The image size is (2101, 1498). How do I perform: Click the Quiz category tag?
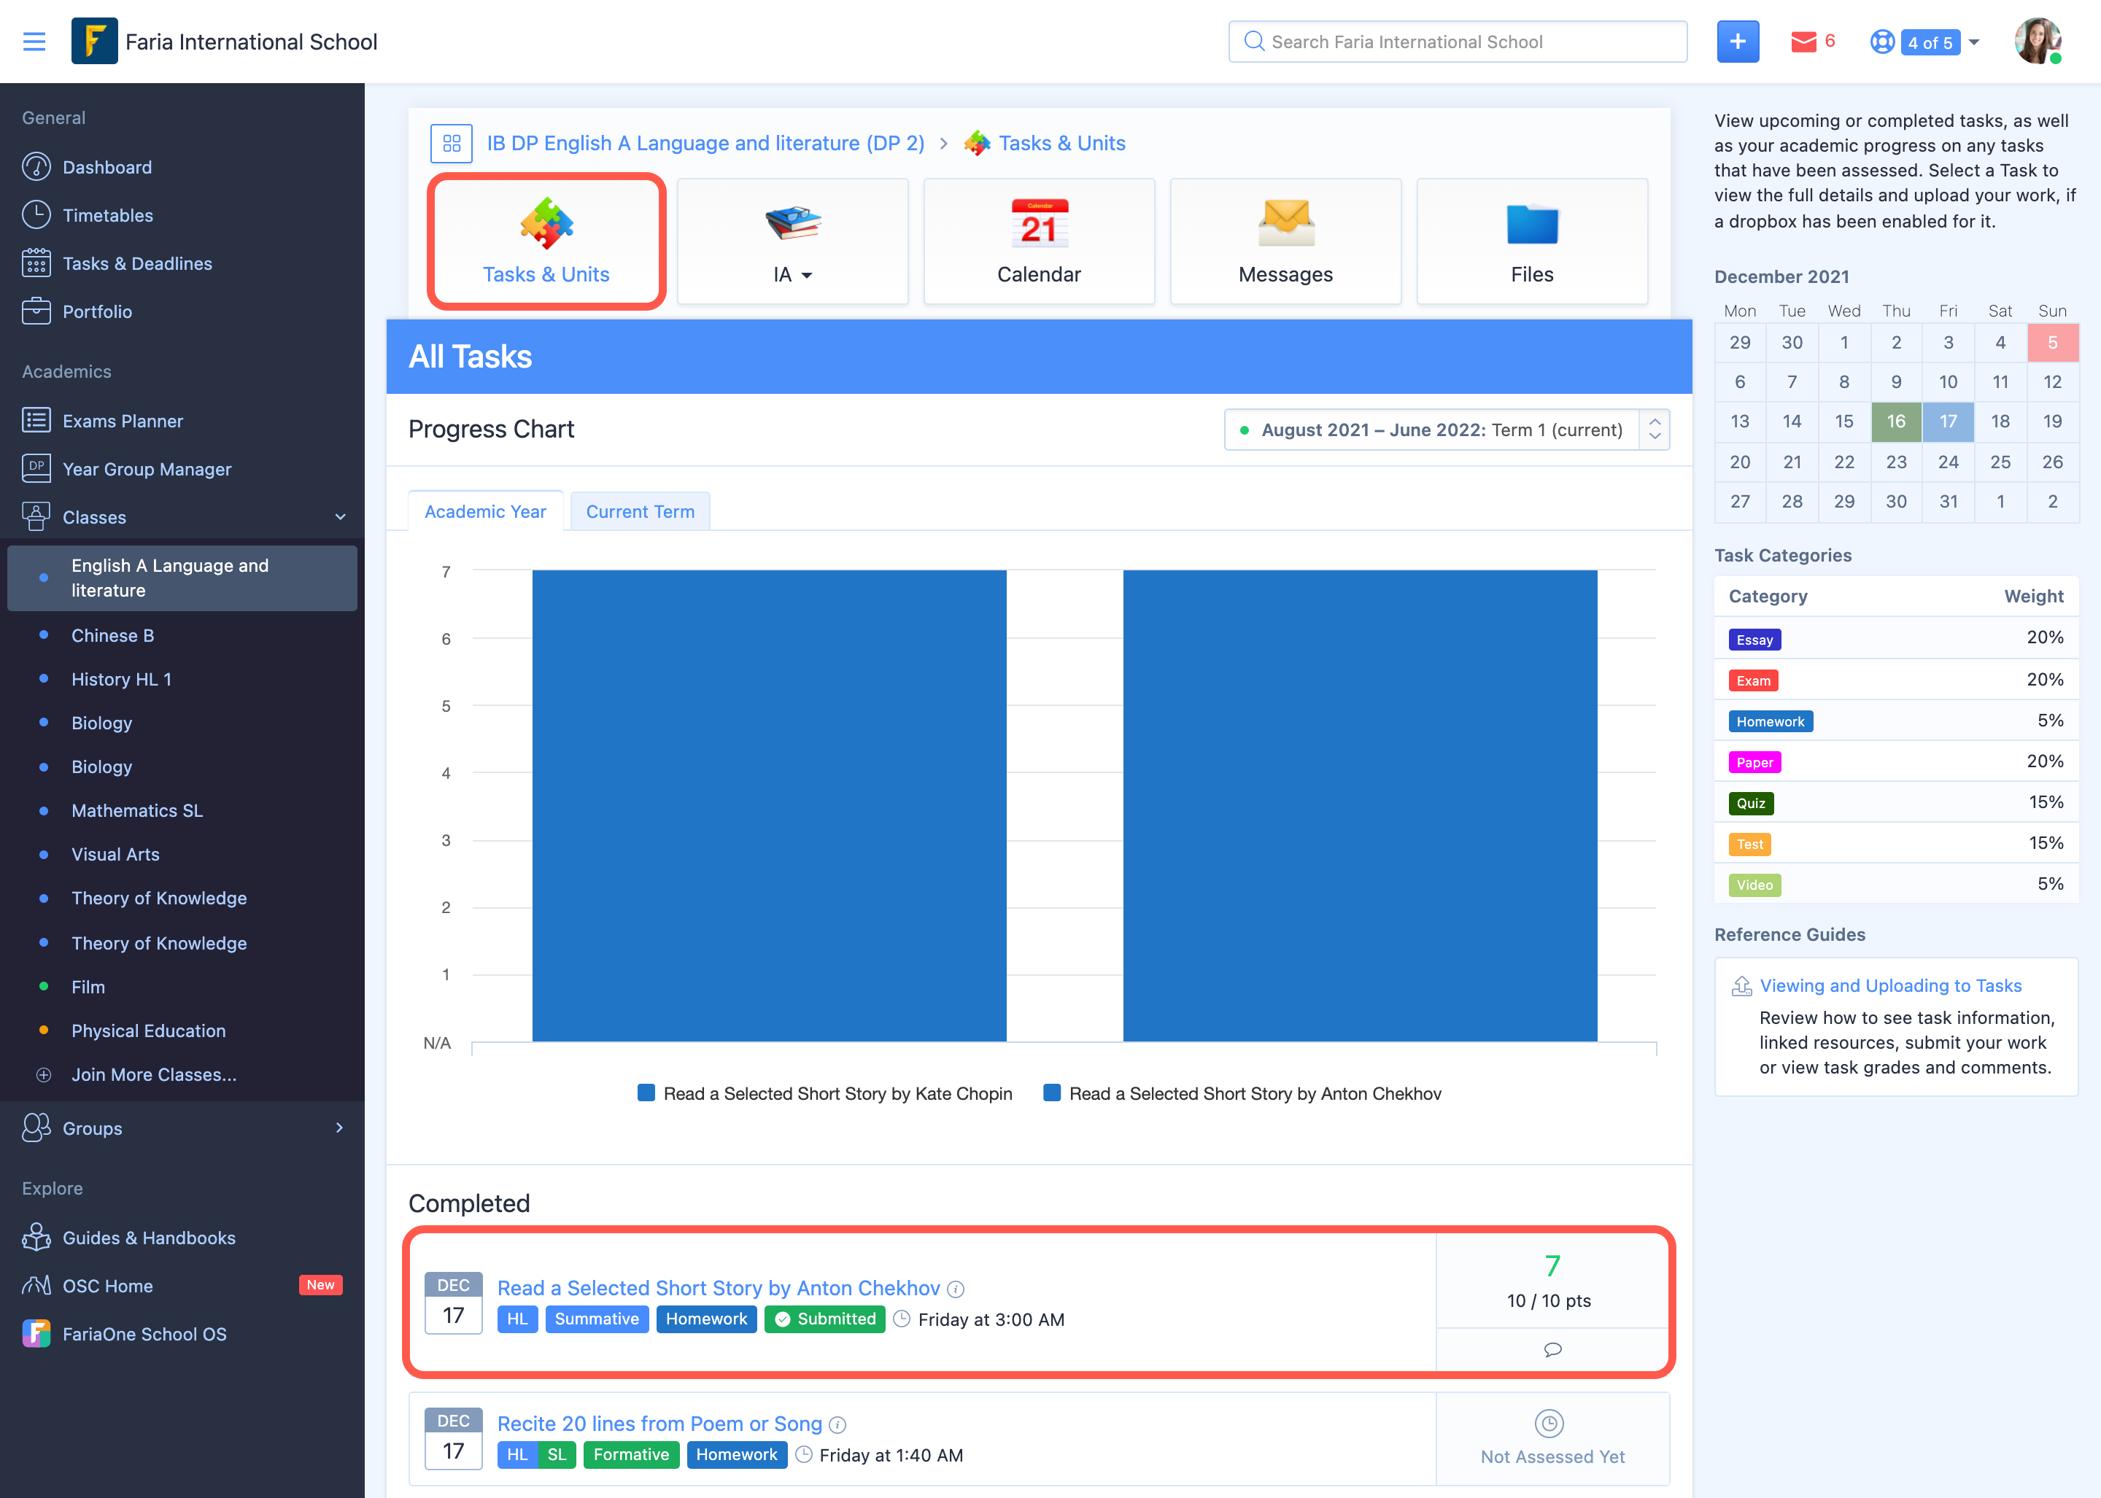[1750, 804]
